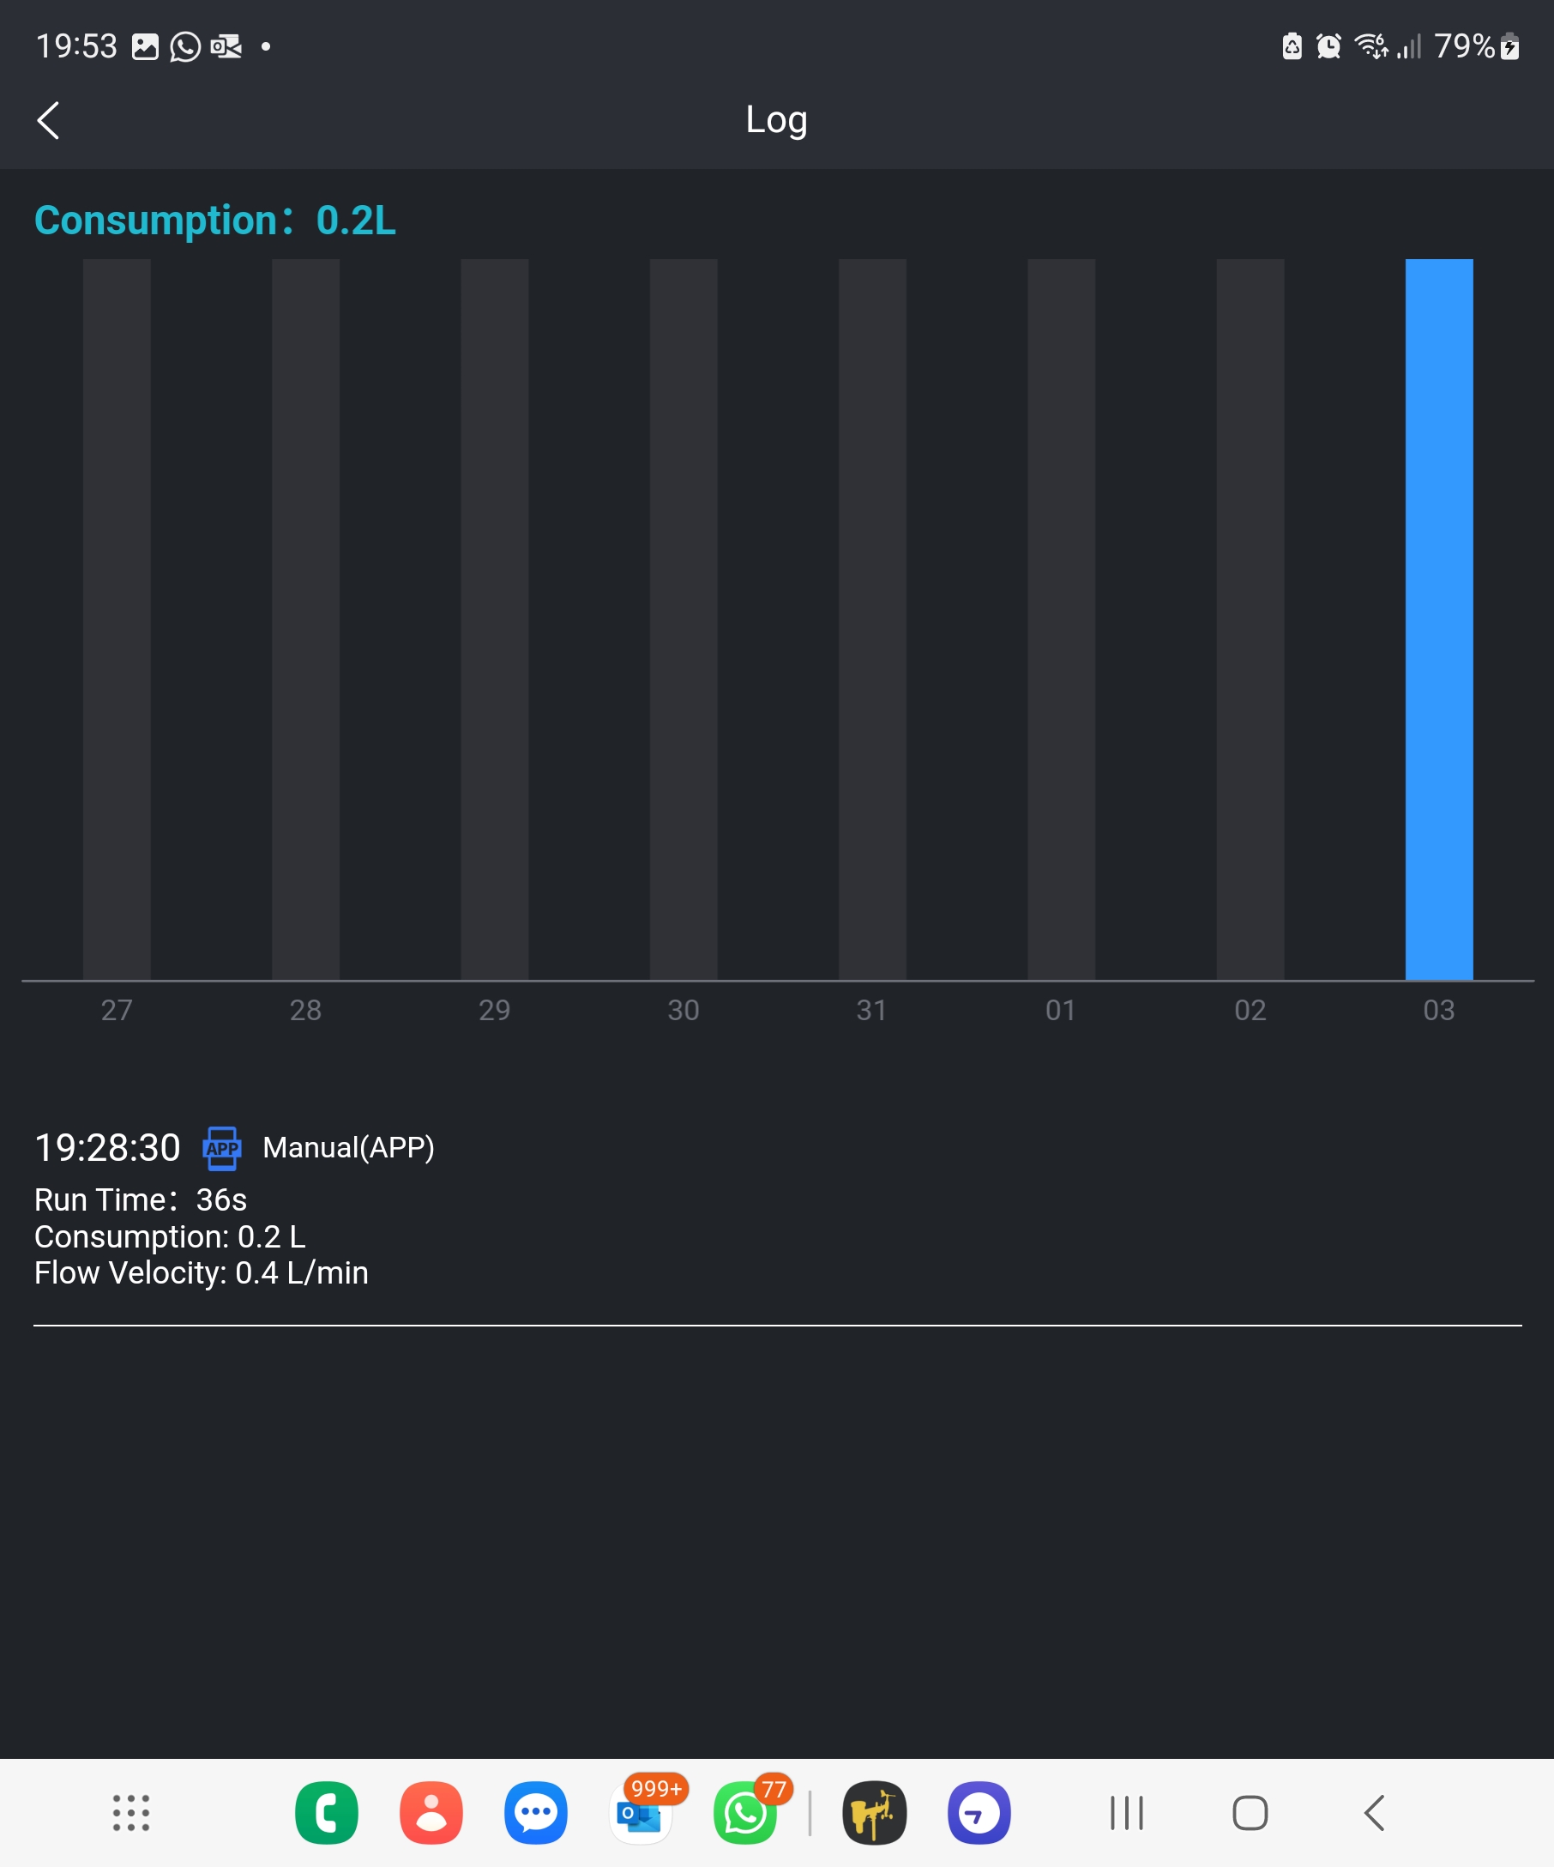1554x1867 pixels.
Task: Tap the blue APP source icon
Action: click(x=222, y=1148)
